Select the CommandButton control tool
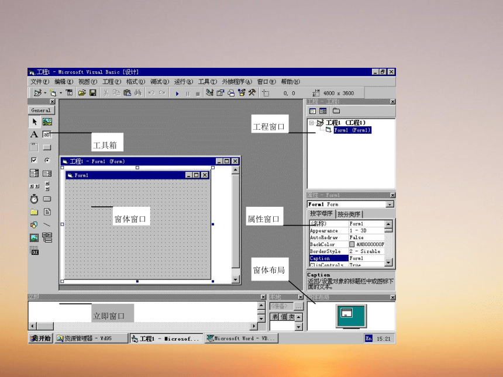This screenshot has height=377, width=503. [x=47, y=147]
